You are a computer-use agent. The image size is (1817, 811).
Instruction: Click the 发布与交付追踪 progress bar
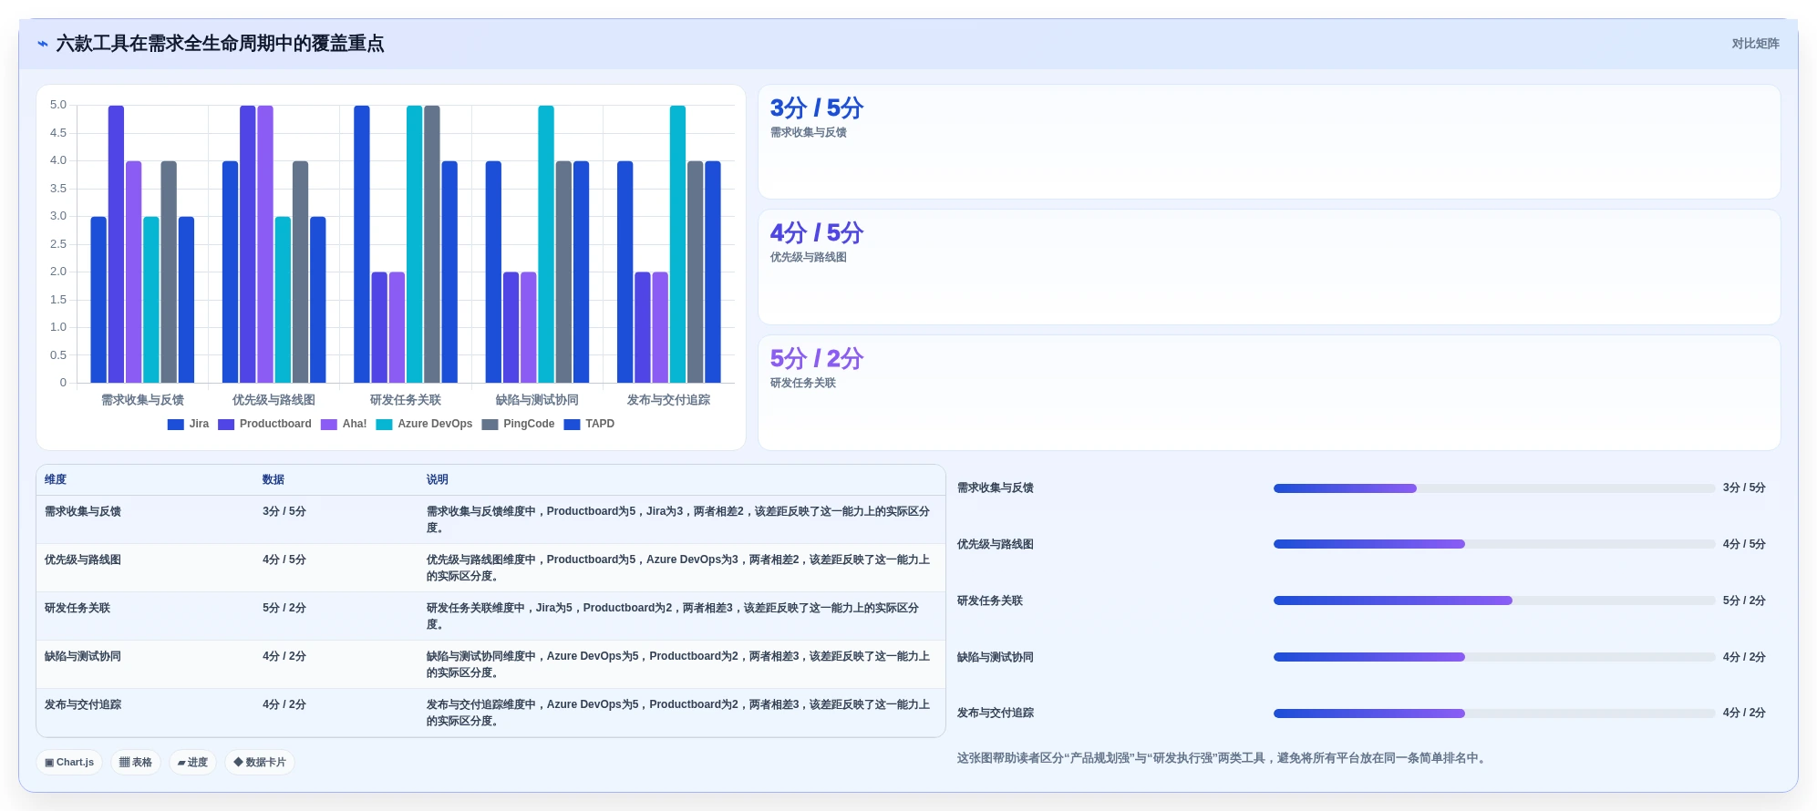click(1494, 713)
